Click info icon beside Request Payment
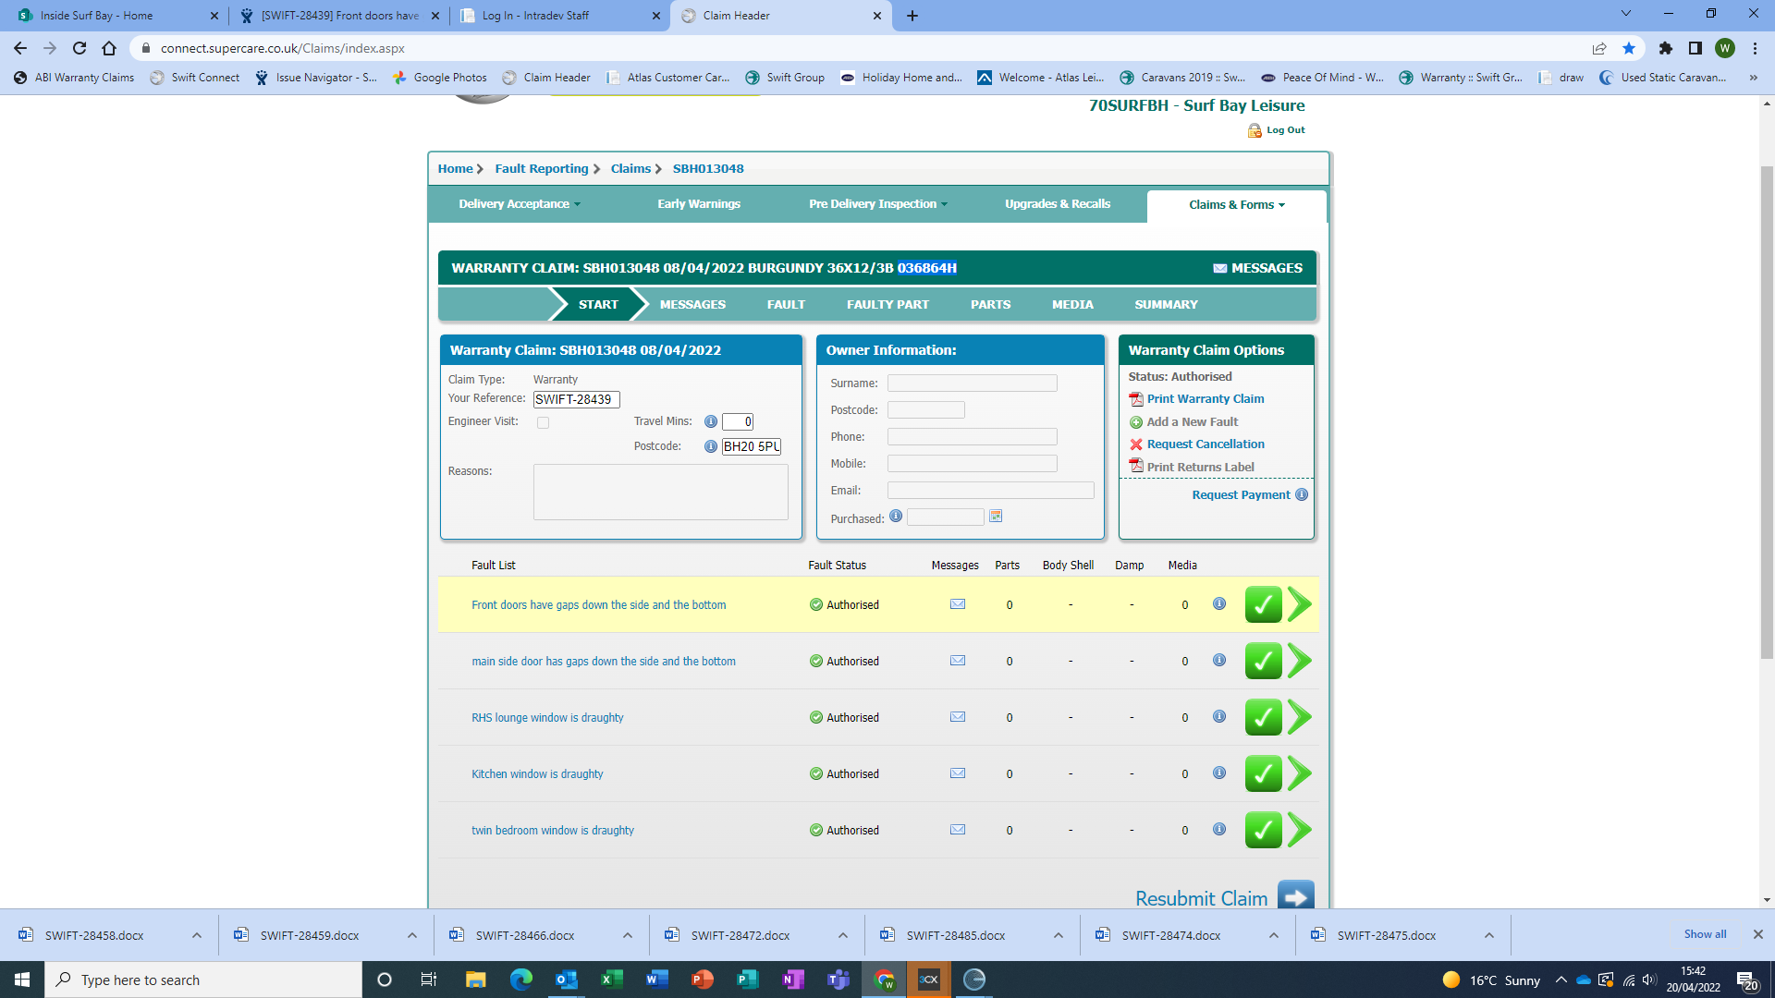Image resolution: width=1775 pixels, height=998 pixels. point(1302,494)
